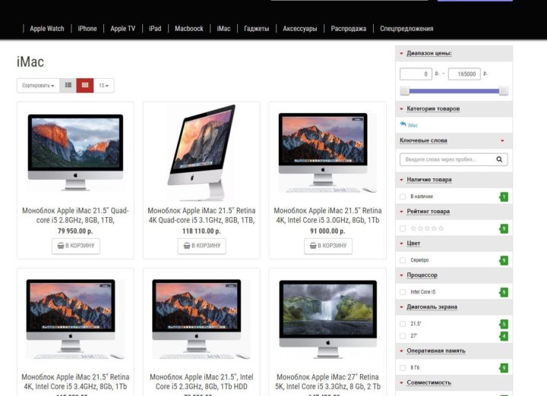This screenshot has height=396, width=547.
Task: Check the star rating filter checkbox
Action: click(x=403, y=228)
